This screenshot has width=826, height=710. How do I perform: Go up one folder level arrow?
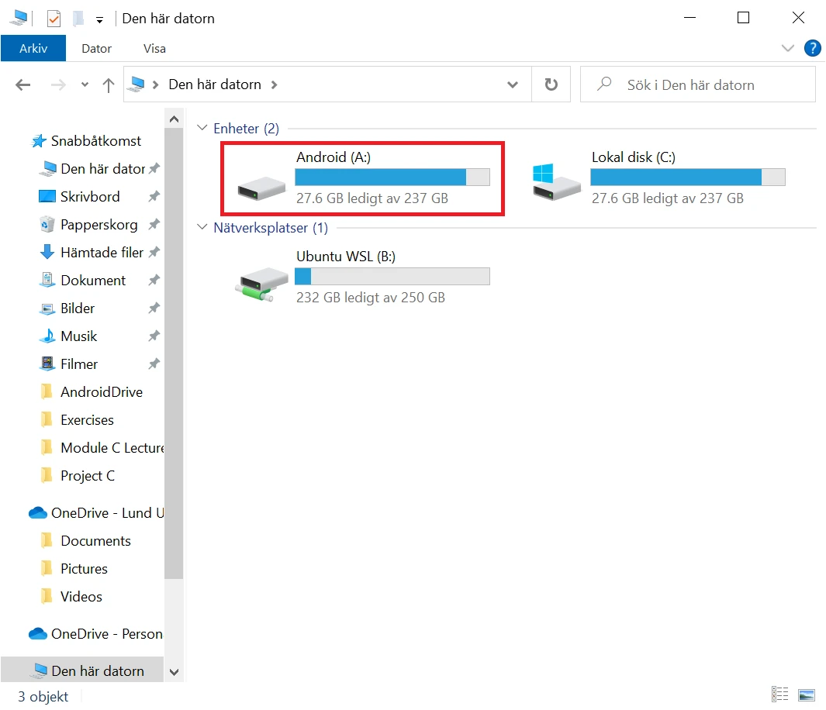109,84
